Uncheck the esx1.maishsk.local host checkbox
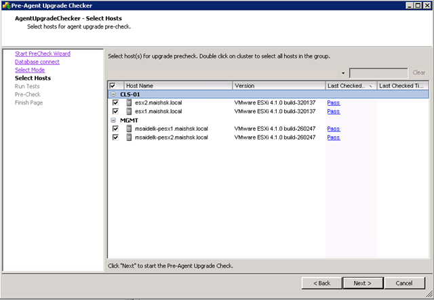 tap(115, 111)
